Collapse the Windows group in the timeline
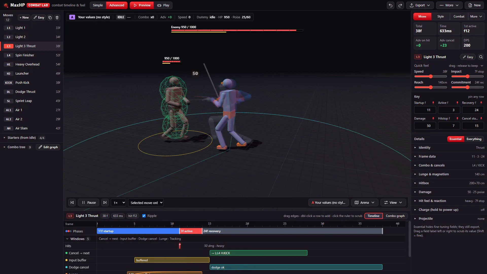Image resolution: width=487 pixels, height=274 pixels. click(67, 239)
